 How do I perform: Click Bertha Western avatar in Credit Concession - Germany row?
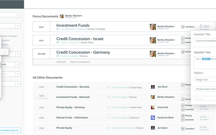(153, 54)
